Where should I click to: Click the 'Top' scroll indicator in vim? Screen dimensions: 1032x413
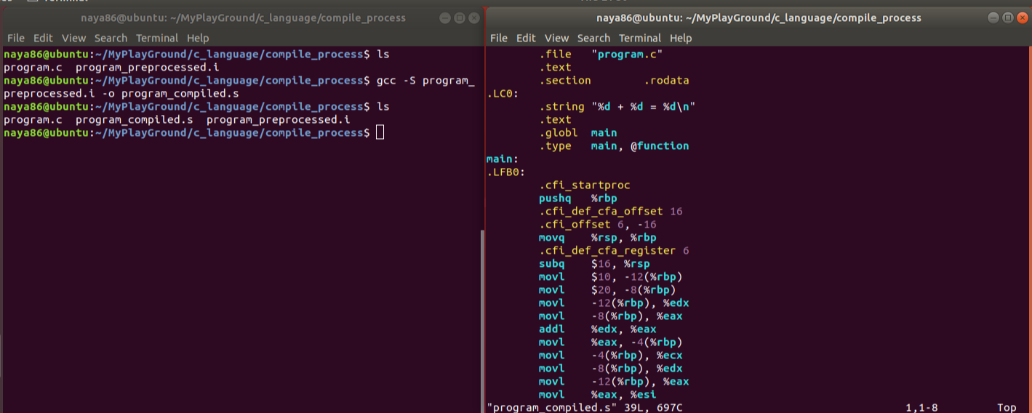[x=1007, y=407]
